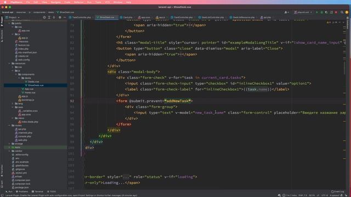Screen dimensions: 351x197
Task: Select index.php in public folder
Action: pyautogui.click(x=23, y=49)
